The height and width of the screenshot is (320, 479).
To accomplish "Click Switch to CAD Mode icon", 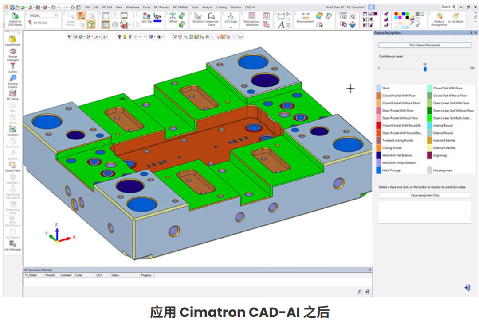I will point(15,16).
